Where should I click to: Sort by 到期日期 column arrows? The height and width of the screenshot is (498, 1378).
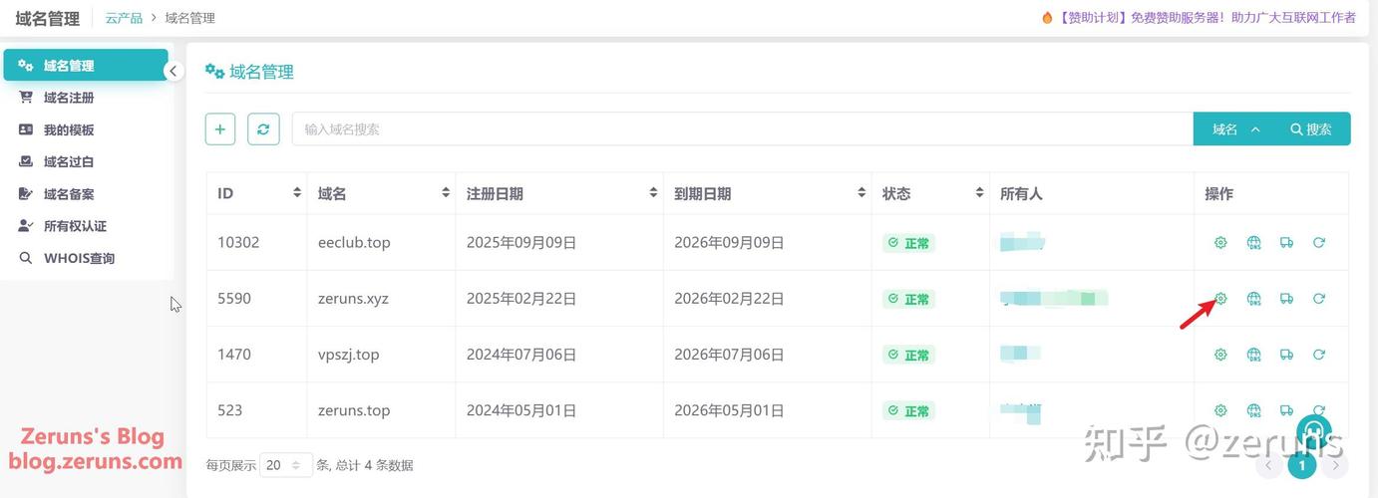click(x=861, y=192)
